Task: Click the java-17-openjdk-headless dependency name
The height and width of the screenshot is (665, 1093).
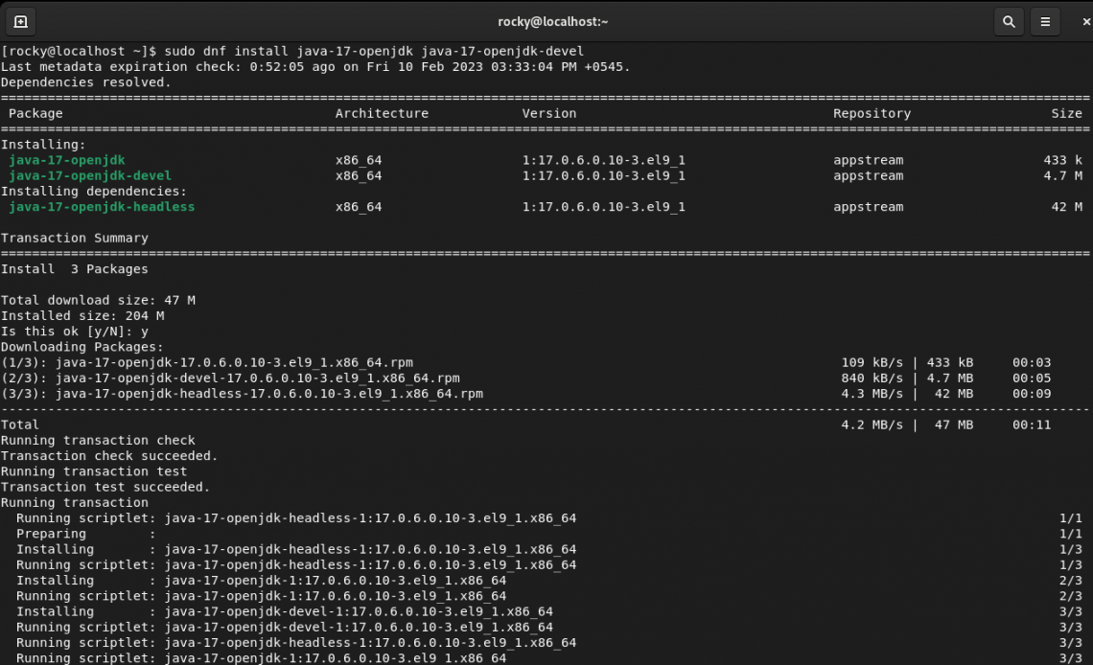Action: point(102,206)
